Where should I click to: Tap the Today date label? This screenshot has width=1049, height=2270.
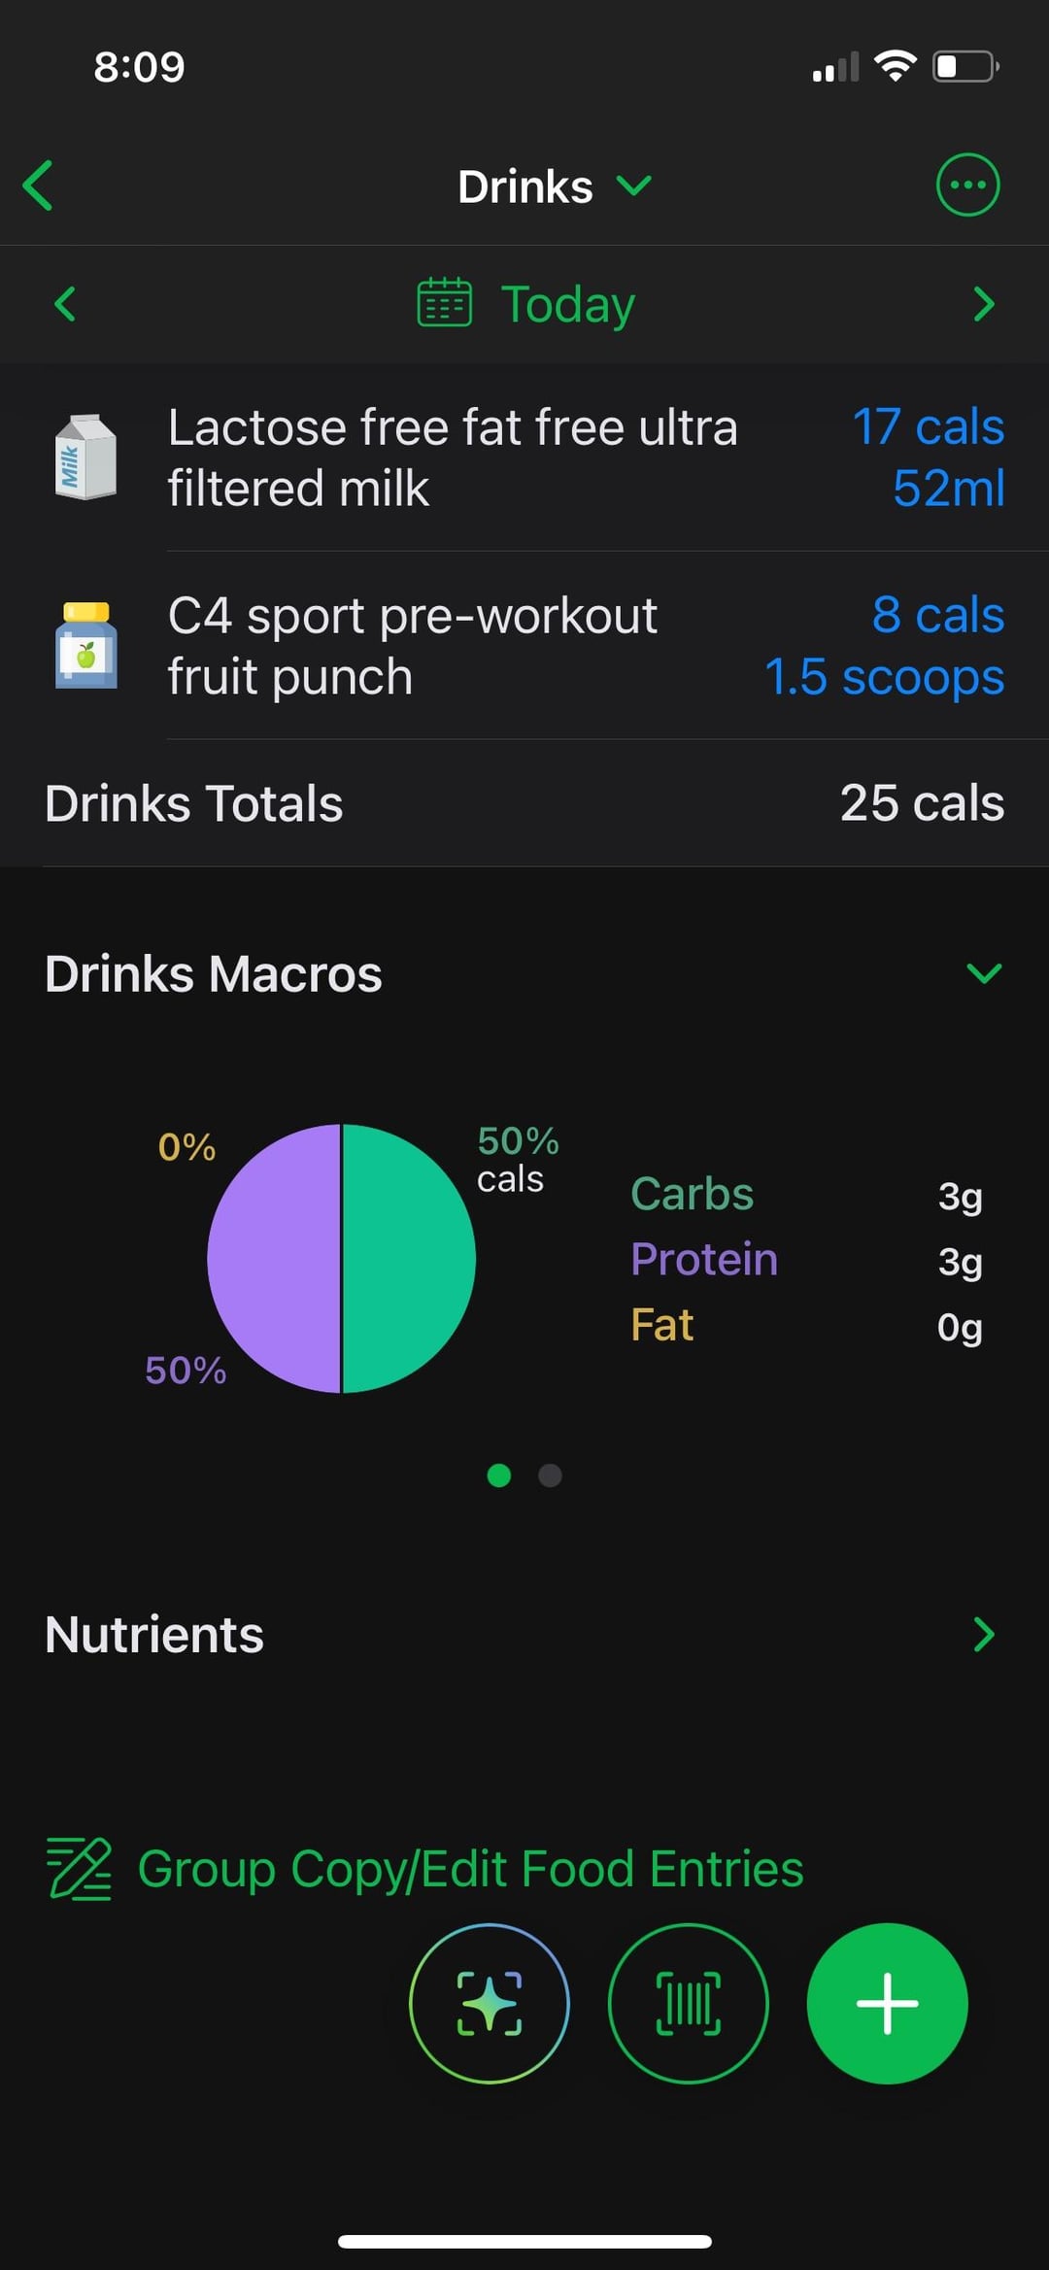567,304
